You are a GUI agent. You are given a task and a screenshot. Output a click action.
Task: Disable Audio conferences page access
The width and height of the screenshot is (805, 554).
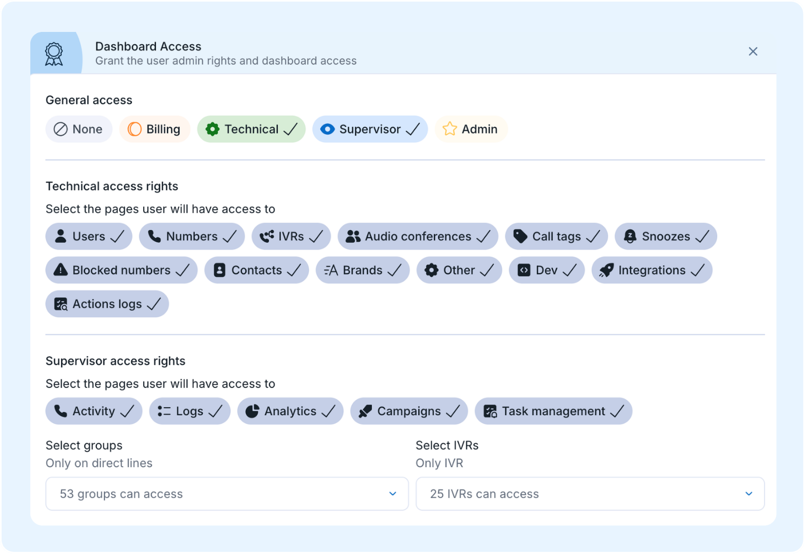tap(418, 236)
